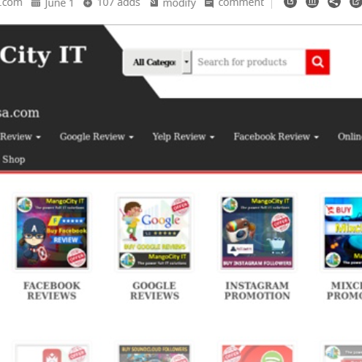
Task: Click the Yelp Review dropdown caret
Action: click(x=212, y=137)
